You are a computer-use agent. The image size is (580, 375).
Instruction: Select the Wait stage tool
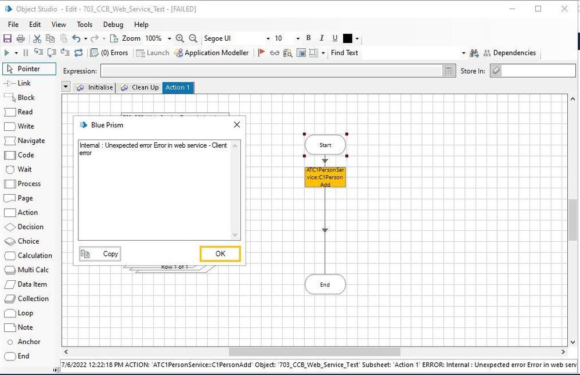19,169
